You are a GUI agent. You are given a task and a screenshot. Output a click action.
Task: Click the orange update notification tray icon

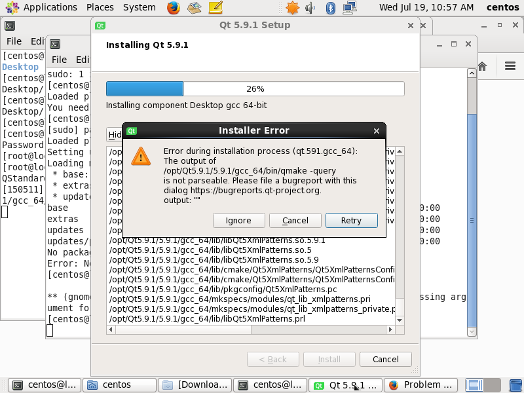click(292, 7)
